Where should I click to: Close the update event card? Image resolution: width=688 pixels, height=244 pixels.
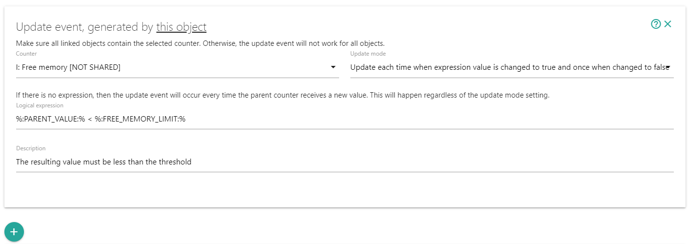[x=668, y=24]
